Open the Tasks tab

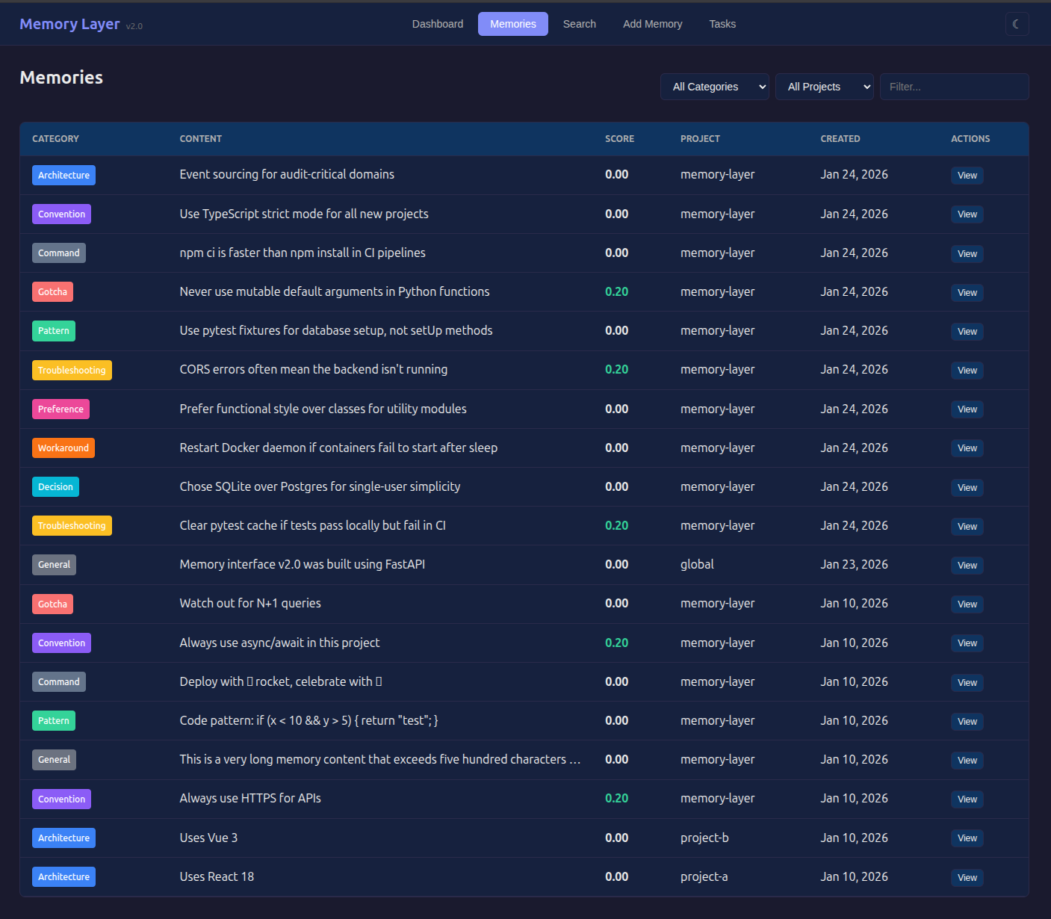click(x=722, y=24)
